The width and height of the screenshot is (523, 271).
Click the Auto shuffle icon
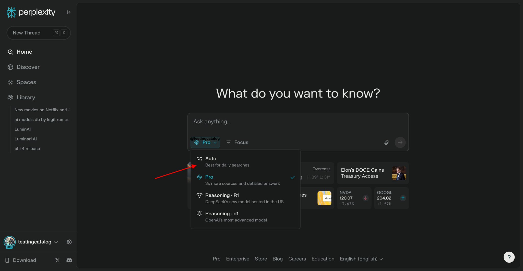pos(199,159)
